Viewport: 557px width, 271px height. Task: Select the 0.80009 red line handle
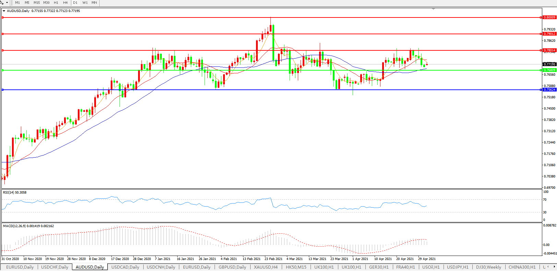click(3, 17)
